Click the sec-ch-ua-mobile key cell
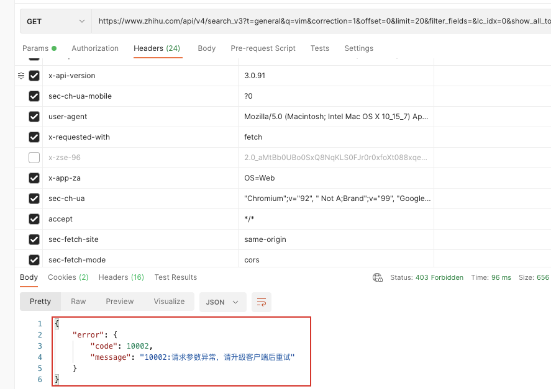The width and height of the screenshot is (551, 389). click(x=140, y=96)
